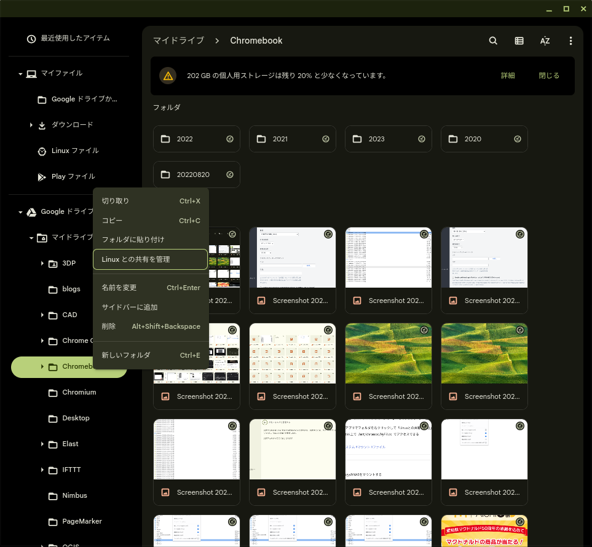Choose コピー from the context menu
The height and width of the screenshot is (547, 592).
point(151,221)
